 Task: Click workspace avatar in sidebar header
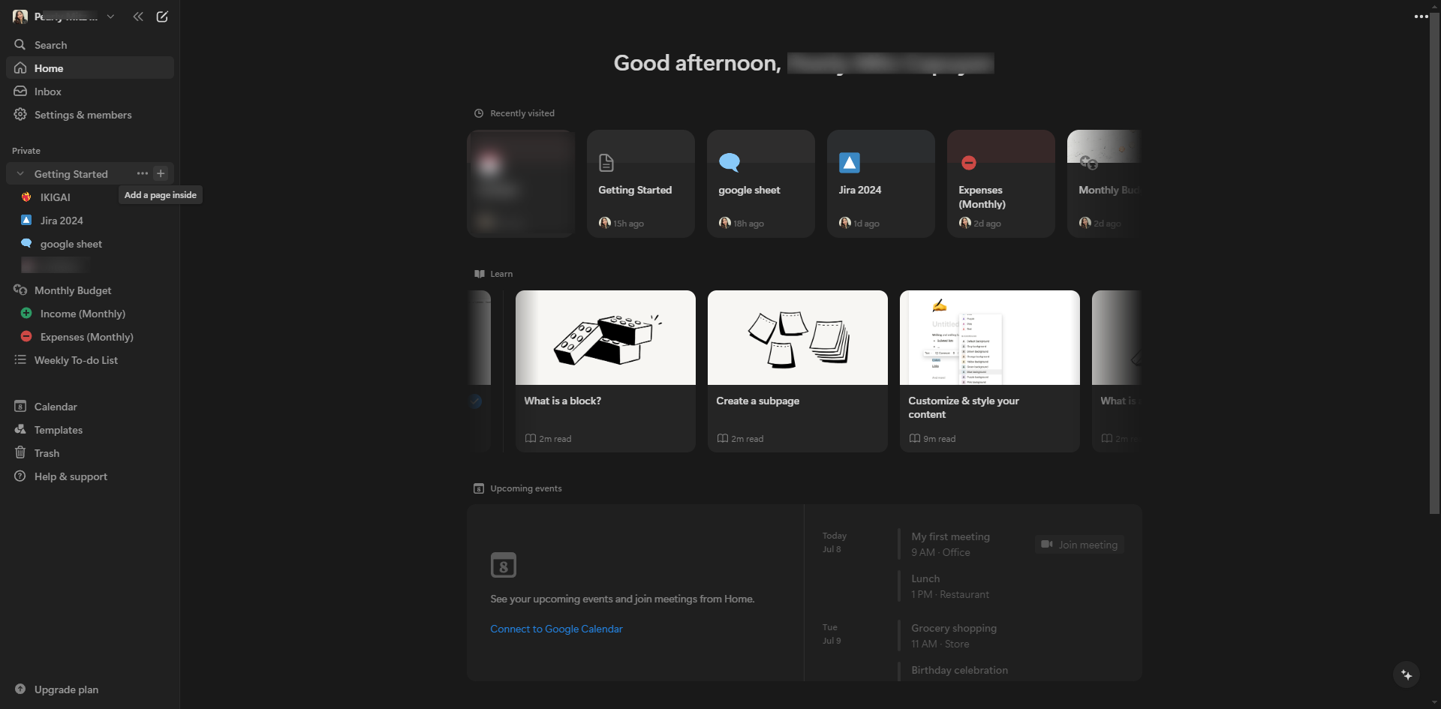coord(20,17)
